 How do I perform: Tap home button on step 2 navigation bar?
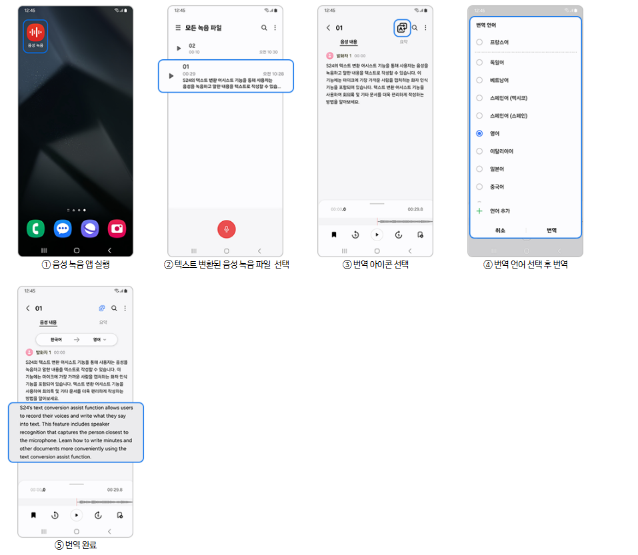coord(227,251)
